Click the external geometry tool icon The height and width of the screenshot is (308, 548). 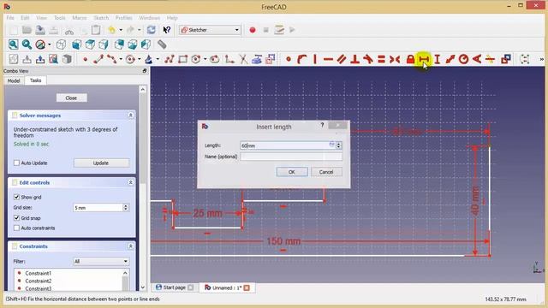[257, 59]
